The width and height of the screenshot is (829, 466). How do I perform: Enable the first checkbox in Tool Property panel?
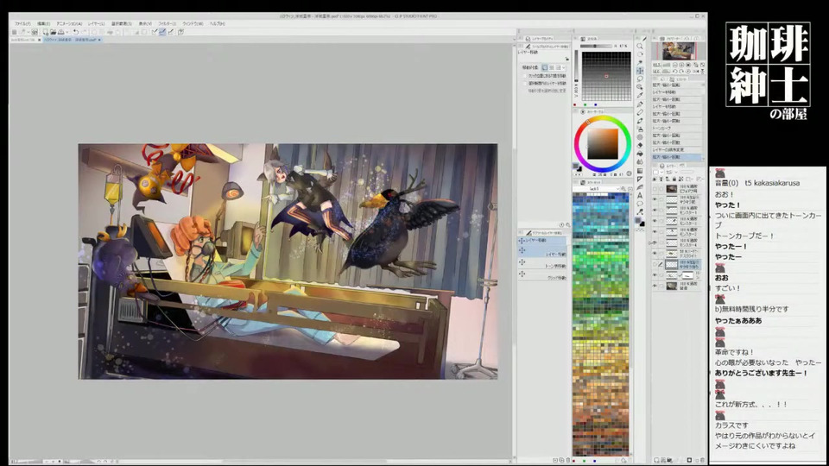pos(525,75)
